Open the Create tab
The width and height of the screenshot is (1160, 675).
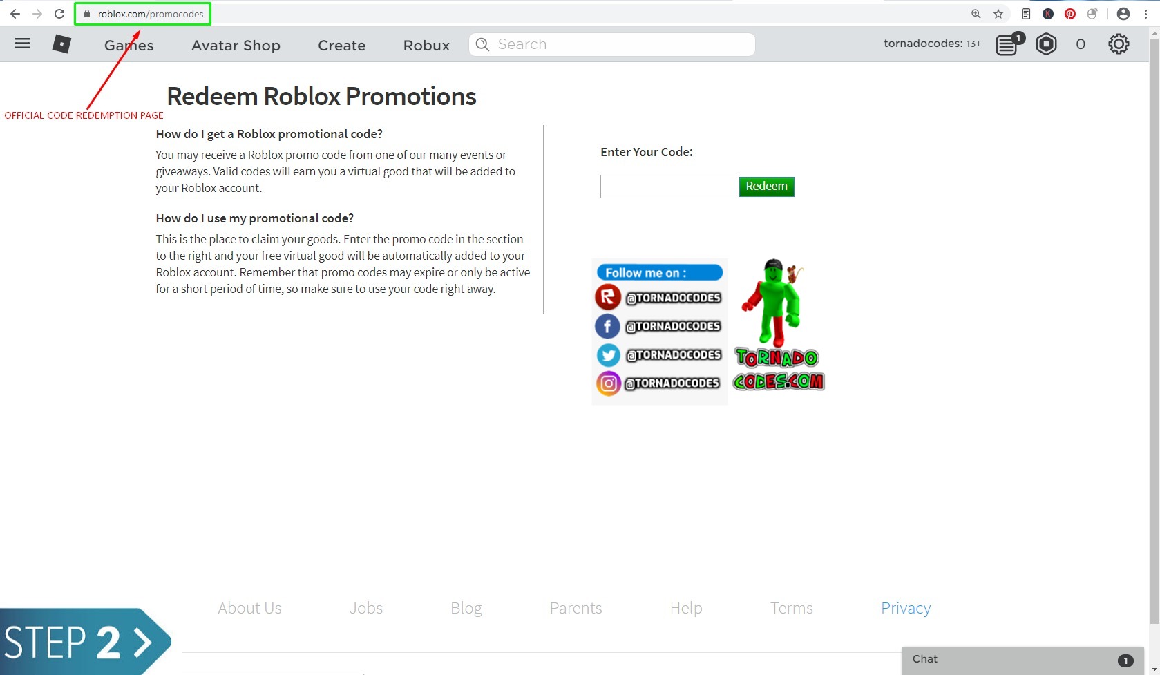[x=341, y=45]
